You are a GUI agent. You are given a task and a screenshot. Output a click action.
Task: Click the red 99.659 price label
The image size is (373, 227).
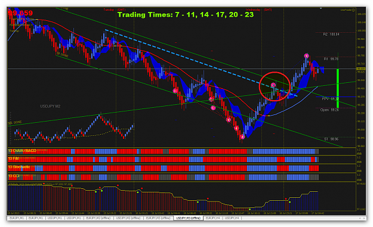coord(20,13)
